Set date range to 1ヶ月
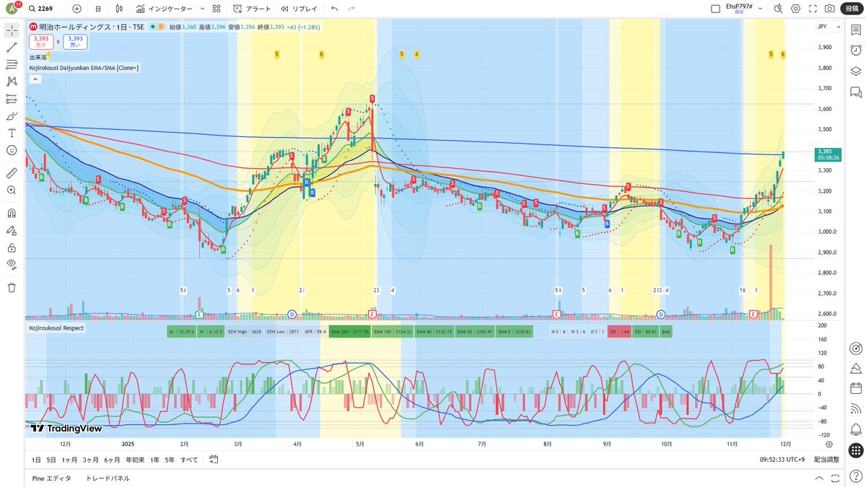The width and height of the screenshot is (866, 487). point(69,460)
